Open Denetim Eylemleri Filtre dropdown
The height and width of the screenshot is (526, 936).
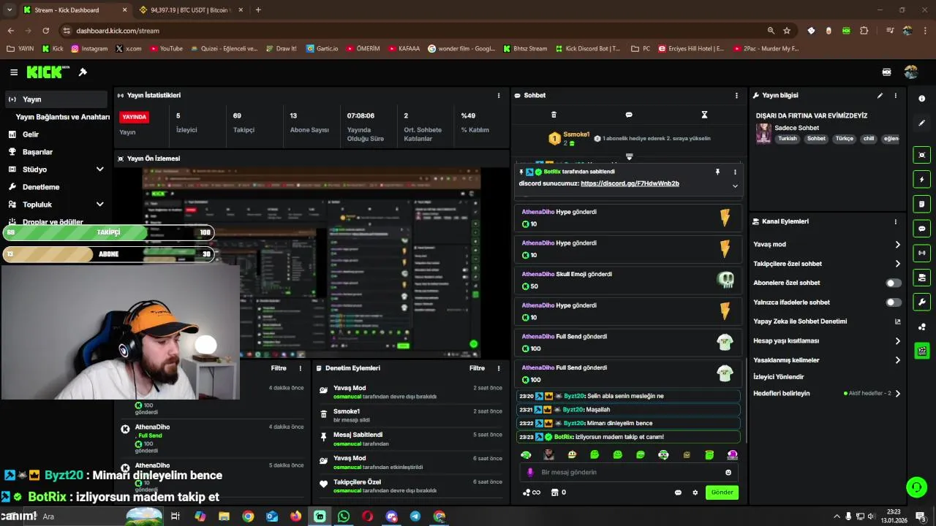coord(477,368)
